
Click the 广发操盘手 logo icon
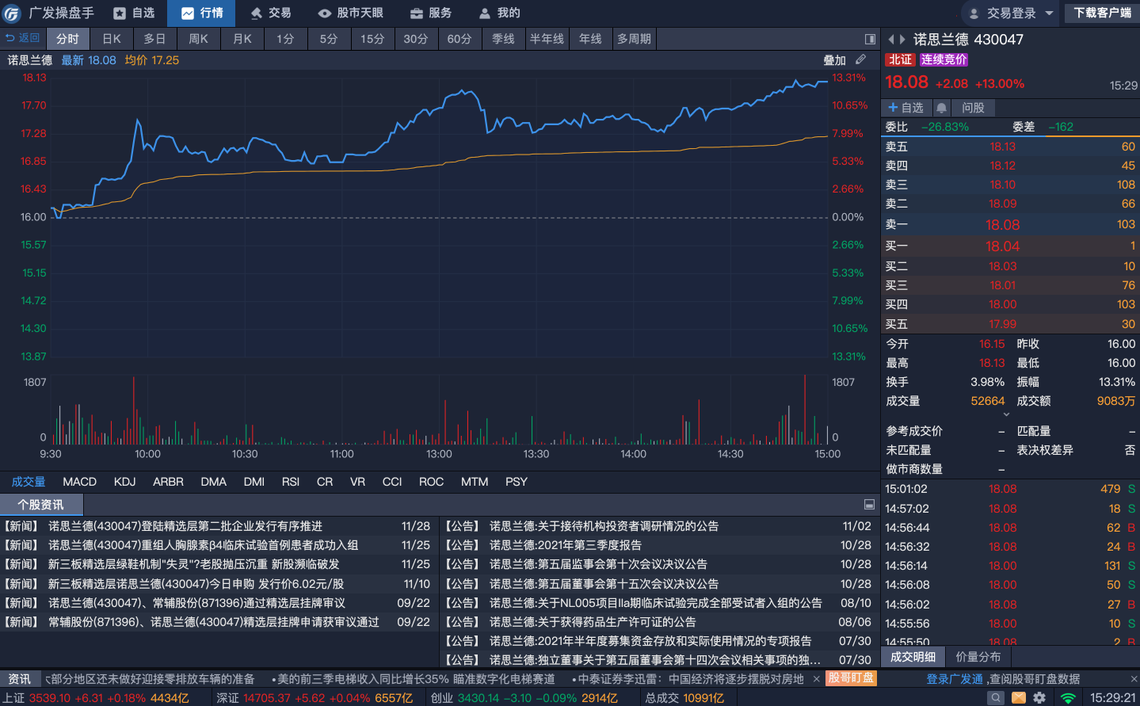coord(12,13)
